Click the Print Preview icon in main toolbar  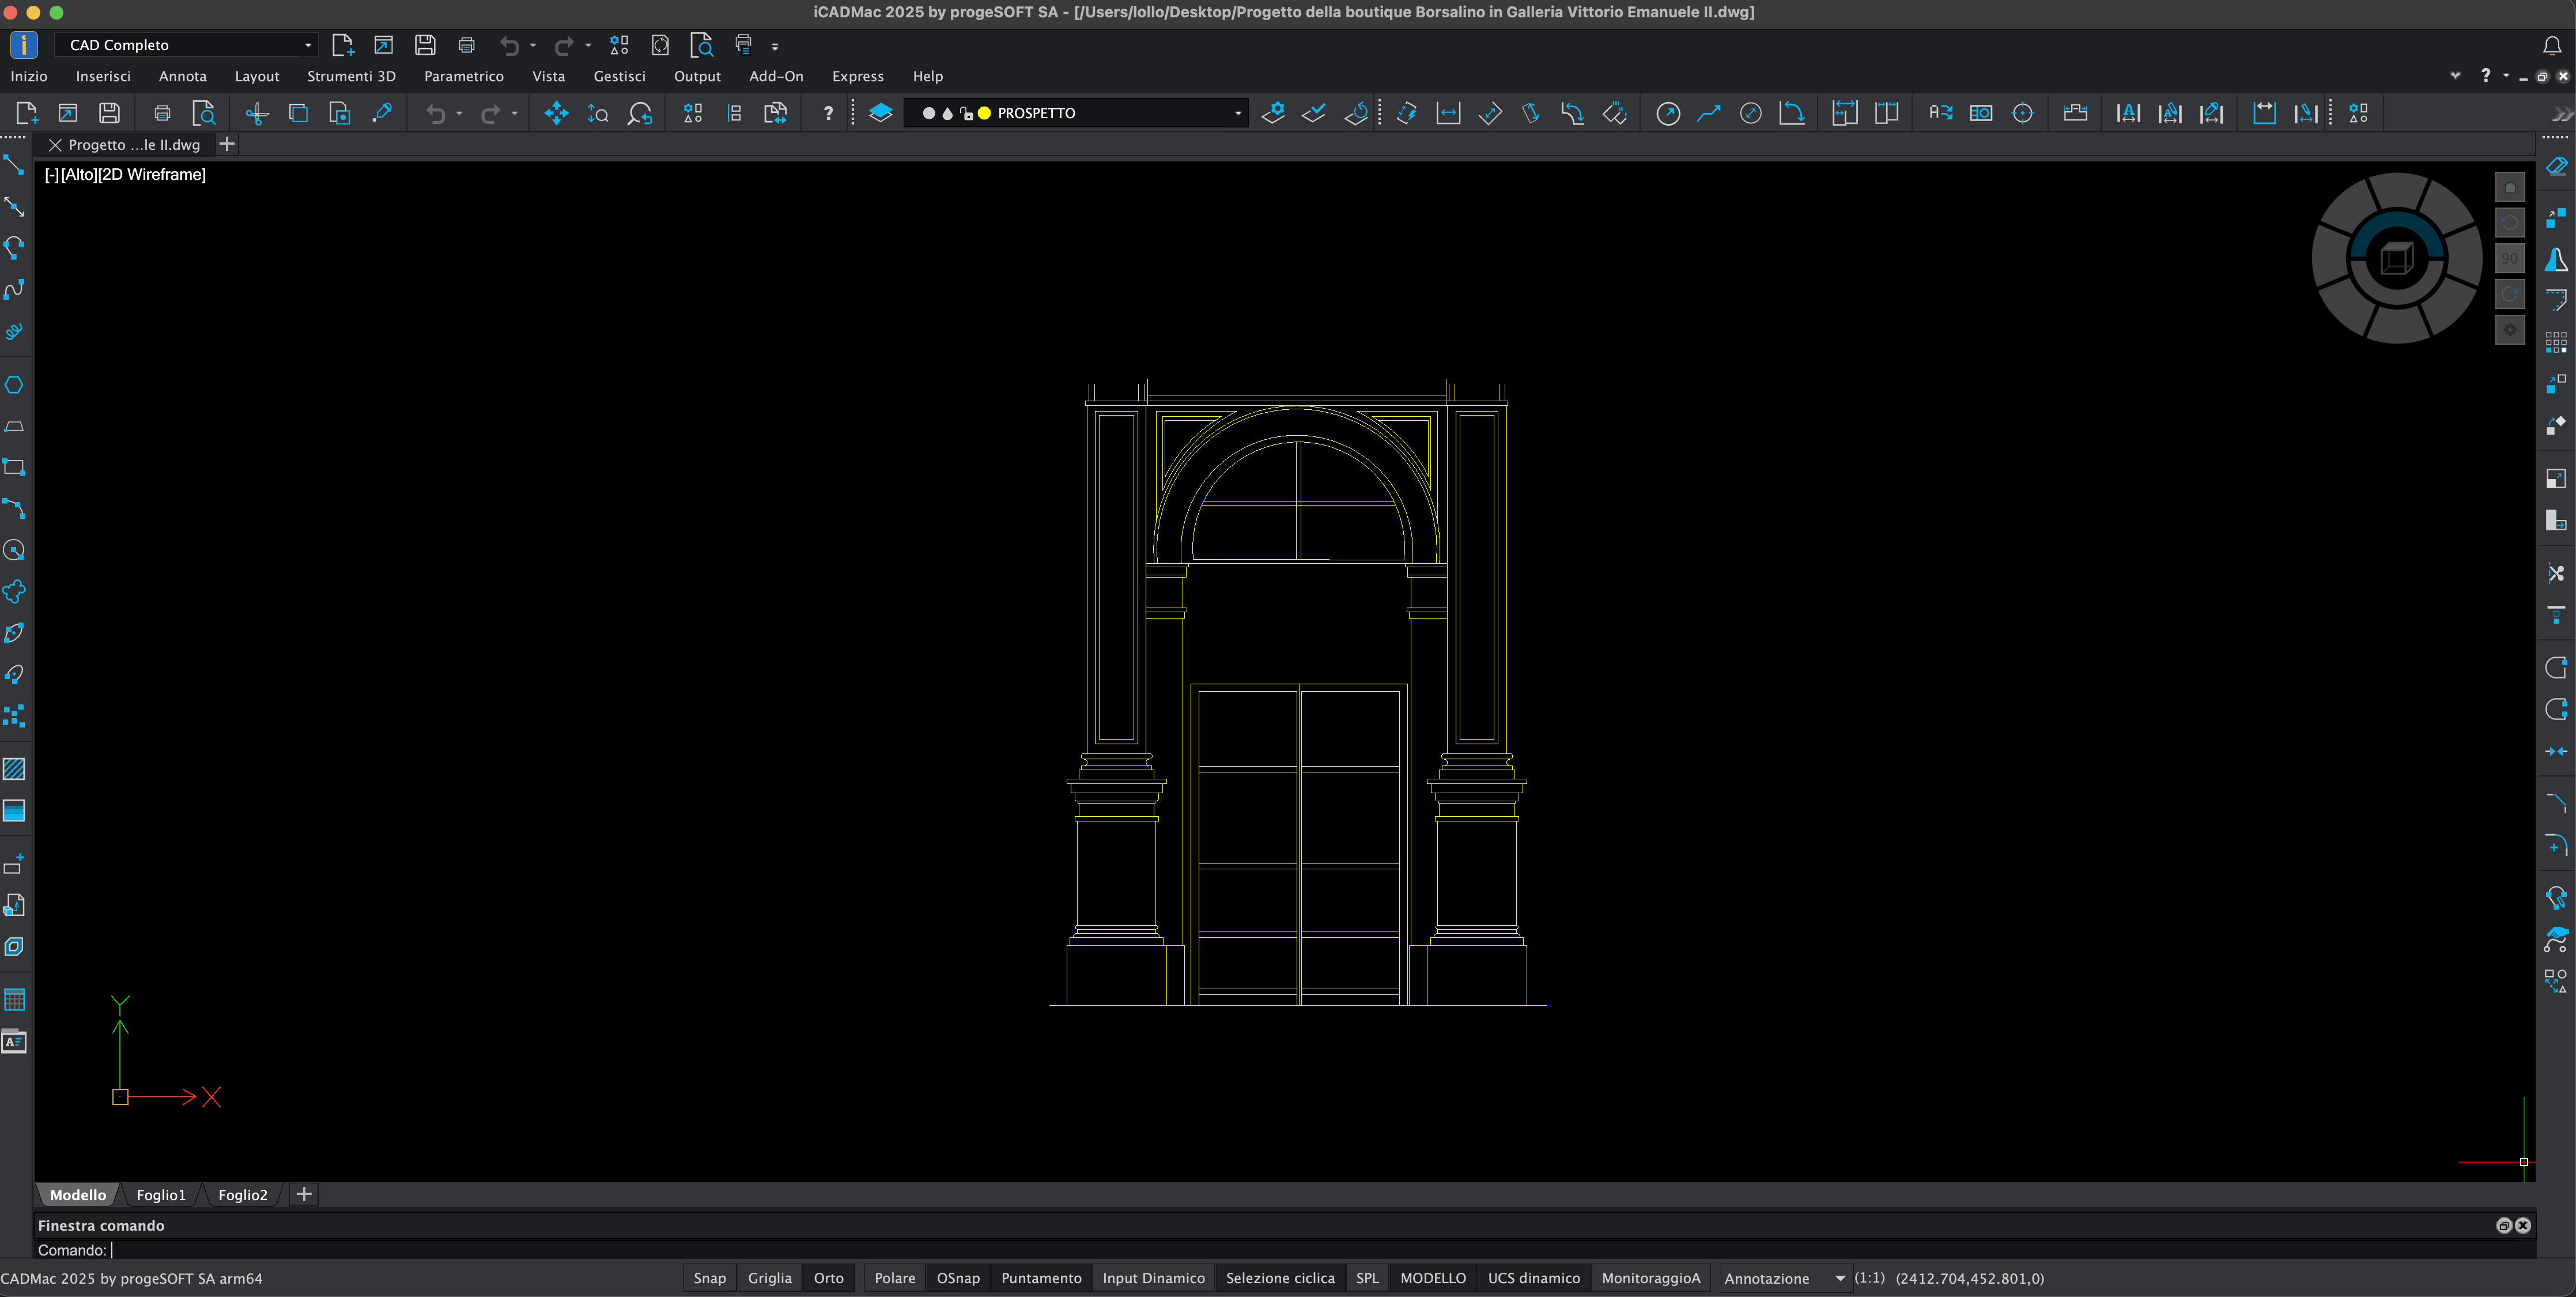pos(204,113)
